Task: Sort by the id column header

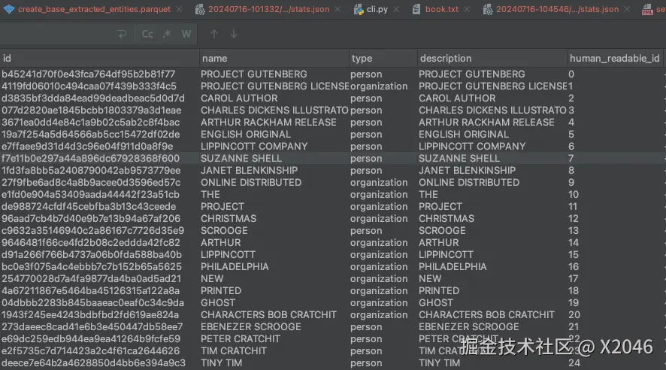Action: click(99, 58)
